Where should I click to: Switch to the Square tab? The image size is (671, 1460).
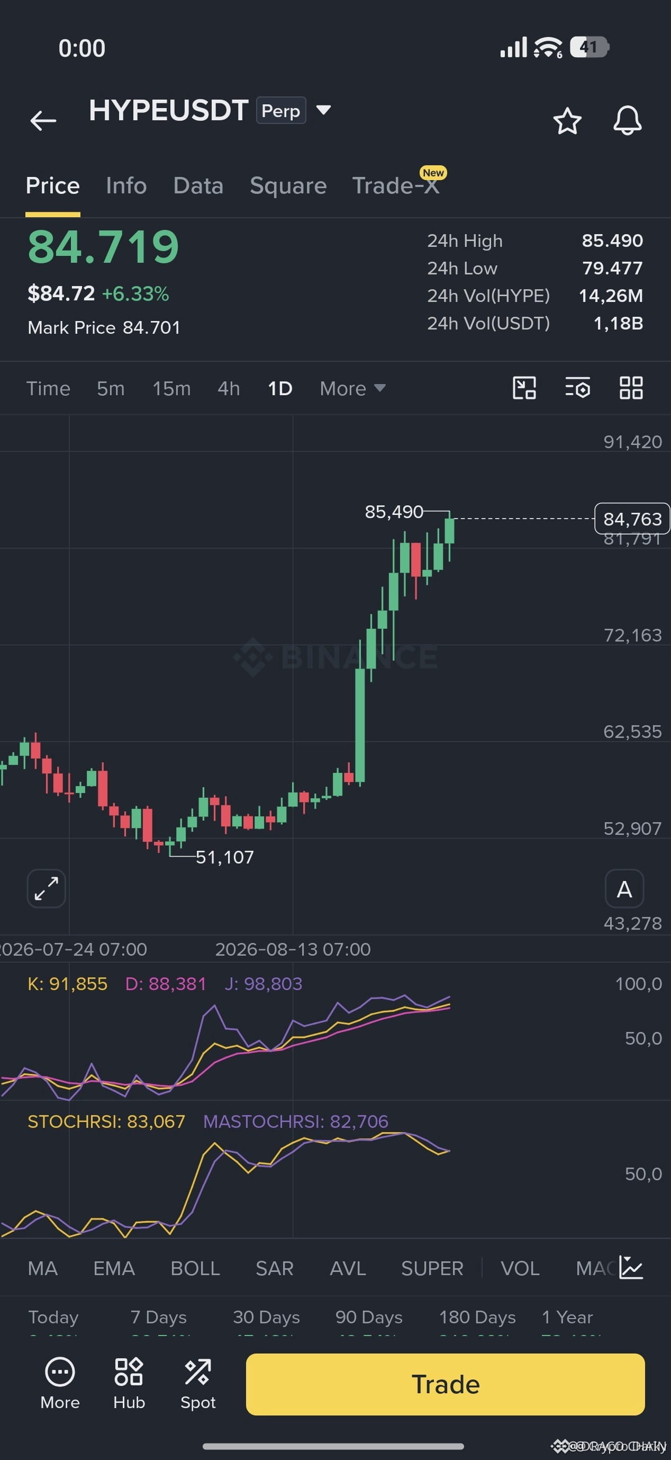tap(288, 186)
